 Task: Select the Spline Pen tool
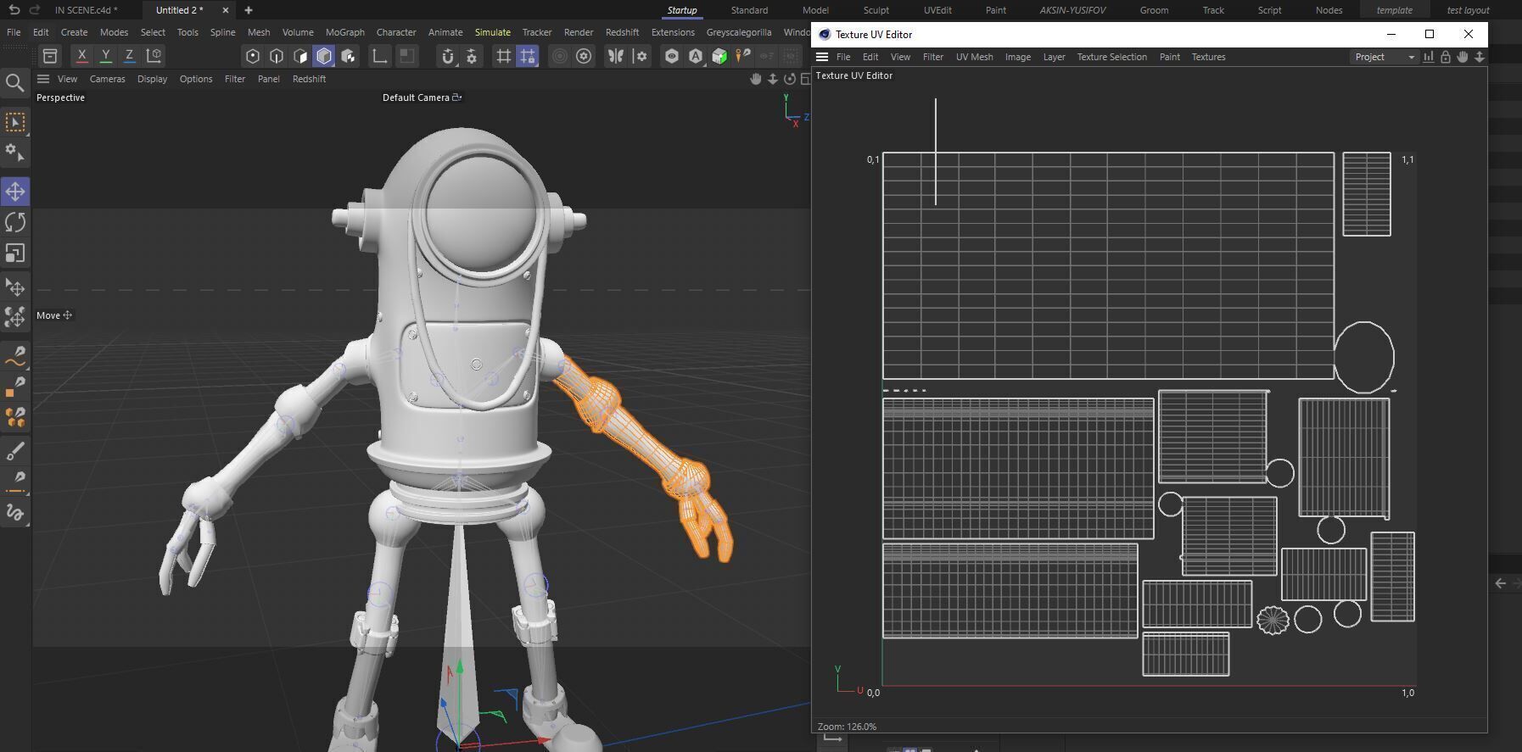15,355
